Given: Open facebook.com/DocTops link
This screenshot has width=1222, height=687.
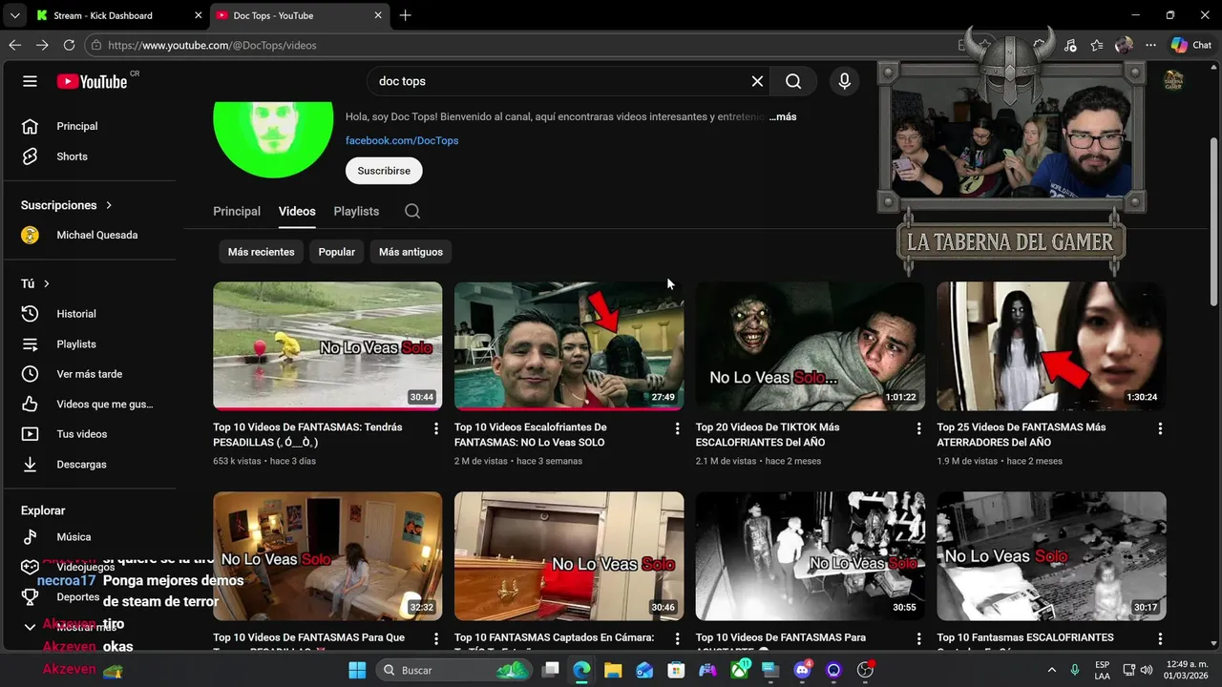Looking at the screenshot, I should [402, 140].
